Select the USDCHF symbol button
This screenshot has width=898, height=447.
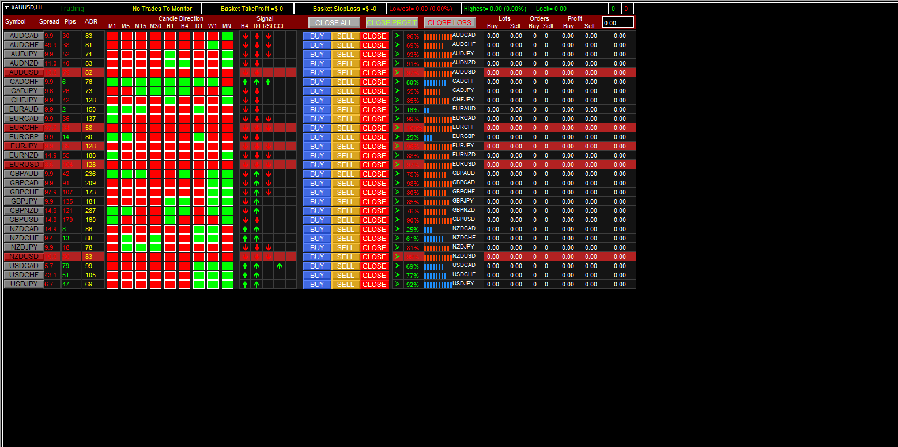click(x=24, y=275)
